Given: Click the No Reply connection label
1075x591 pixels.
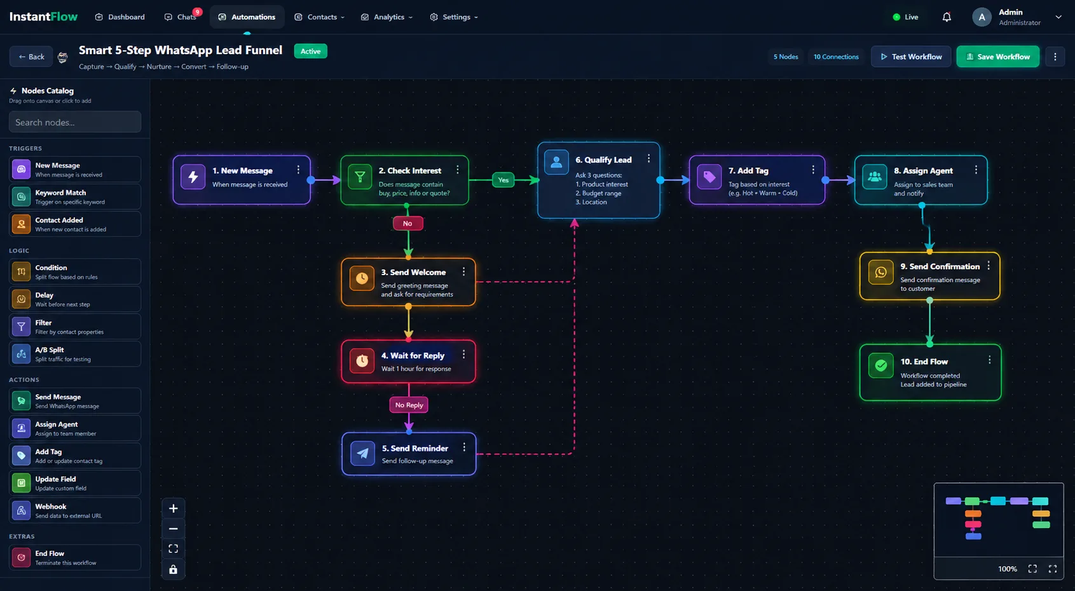Looking at the screenshot, I should [x=409, y=405].
